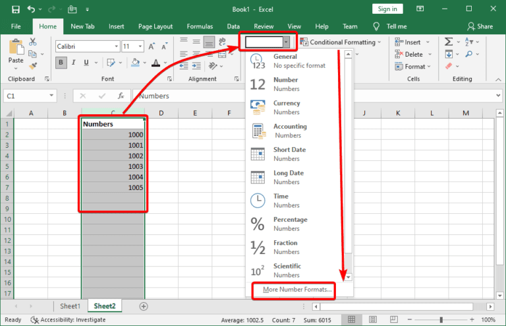This screenshot has height=326, width=506.
Task: Toggle align text left button
Action: (x=184, y=54)
